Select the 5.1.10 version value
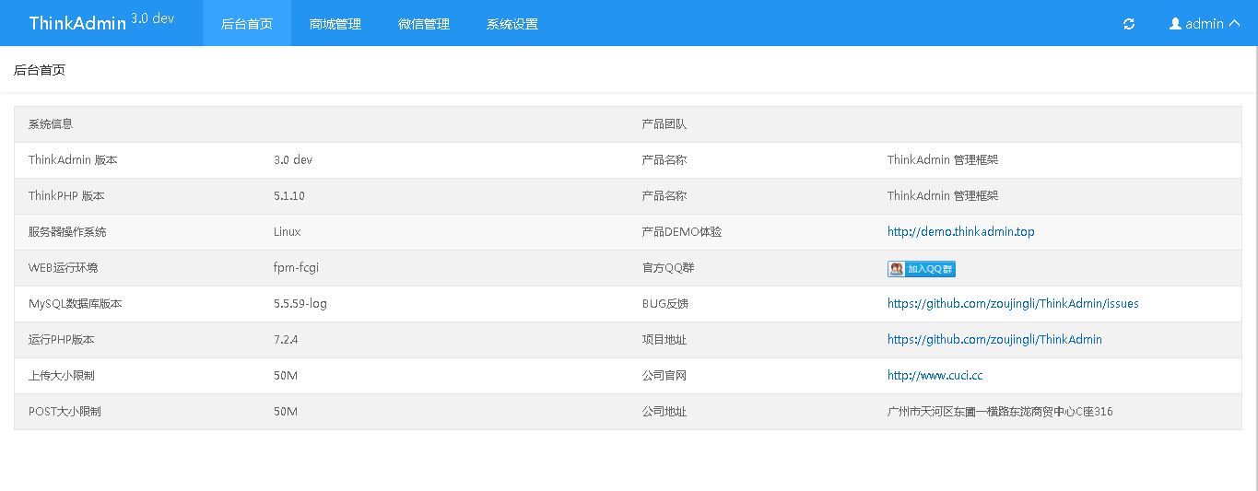 click(x=289, y=196)
